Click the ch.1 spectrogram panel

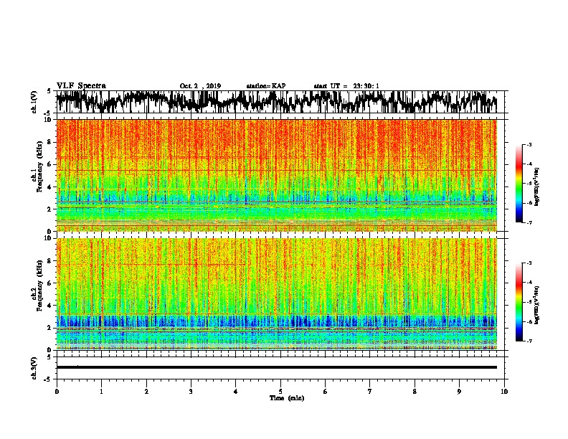(276, 175)
